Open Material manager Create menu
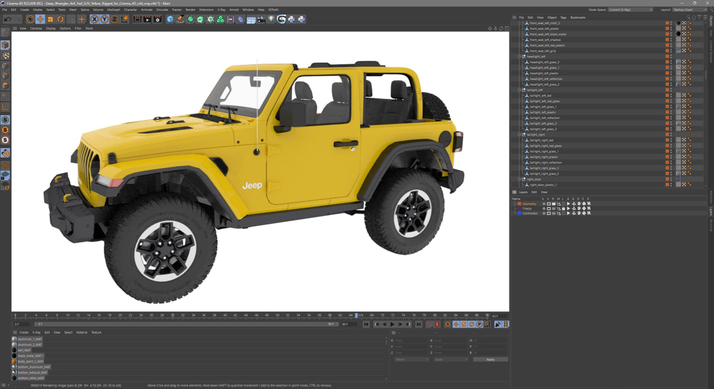Viewport: 714px width, 389px height. click(24, 332)
